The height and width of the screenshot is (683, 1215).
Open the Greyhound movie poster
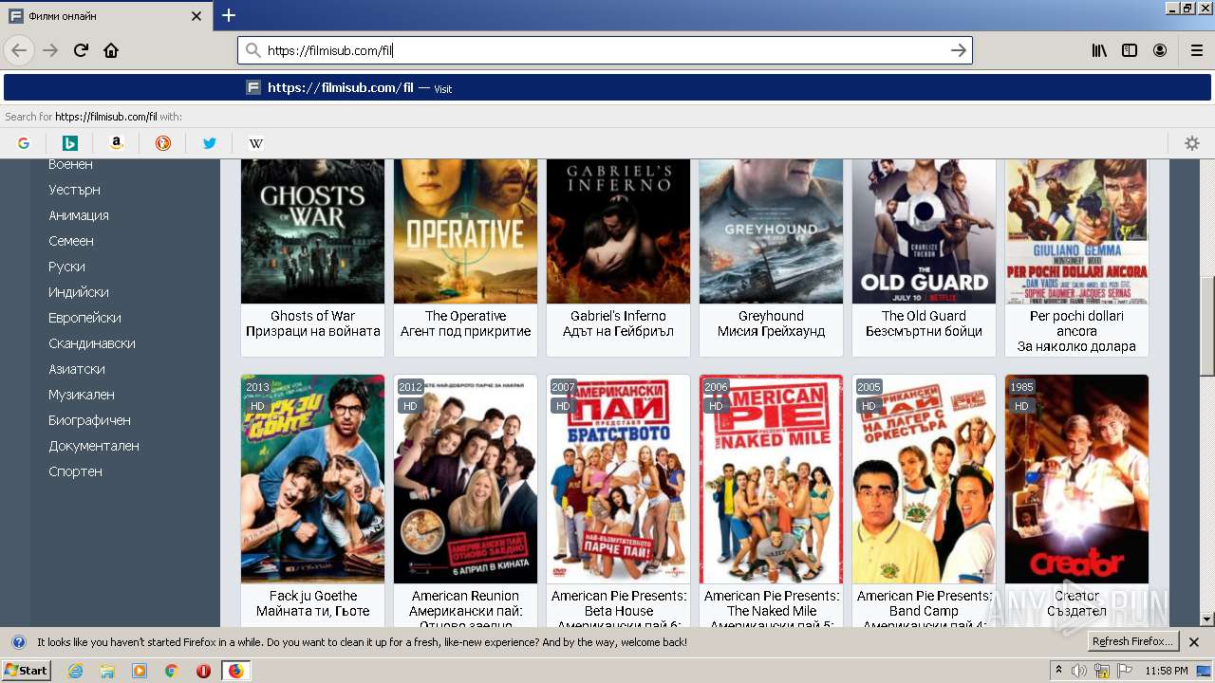coord(771,231)
